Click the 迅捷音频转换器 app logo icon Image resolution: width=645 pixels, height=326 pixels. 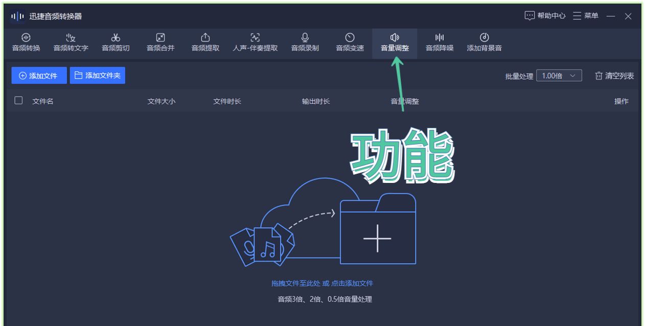(18, 16)
